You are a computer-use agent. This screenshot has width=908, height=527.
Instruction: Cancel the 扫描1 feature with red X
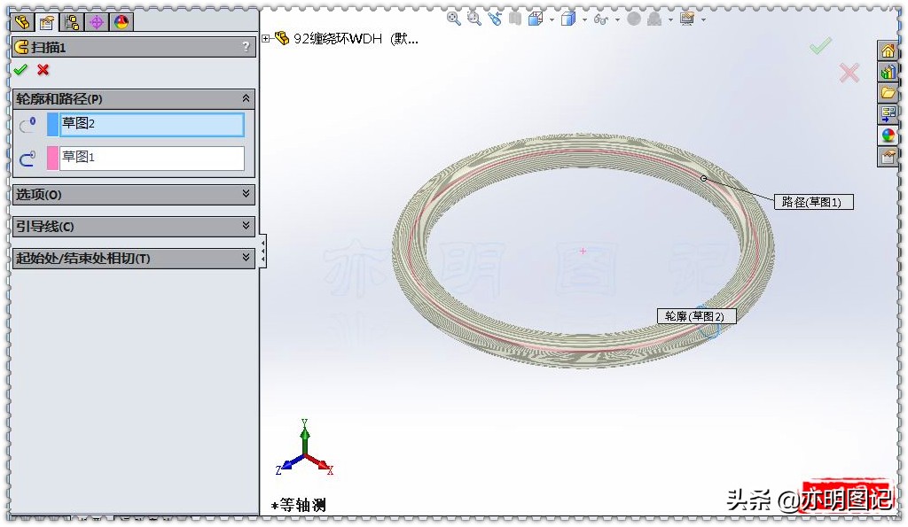tap(43, 71)
